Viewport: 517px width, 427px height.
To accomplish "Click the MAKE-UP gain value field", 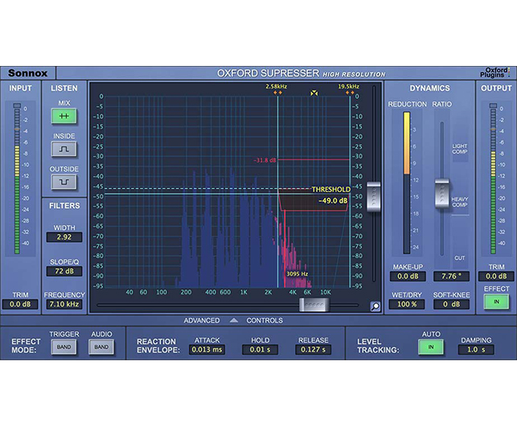I will 408,277.
